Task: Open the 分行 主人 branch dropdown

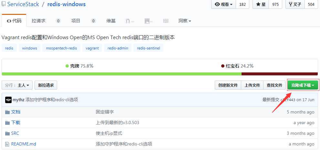Action: (x=17, y=85)
